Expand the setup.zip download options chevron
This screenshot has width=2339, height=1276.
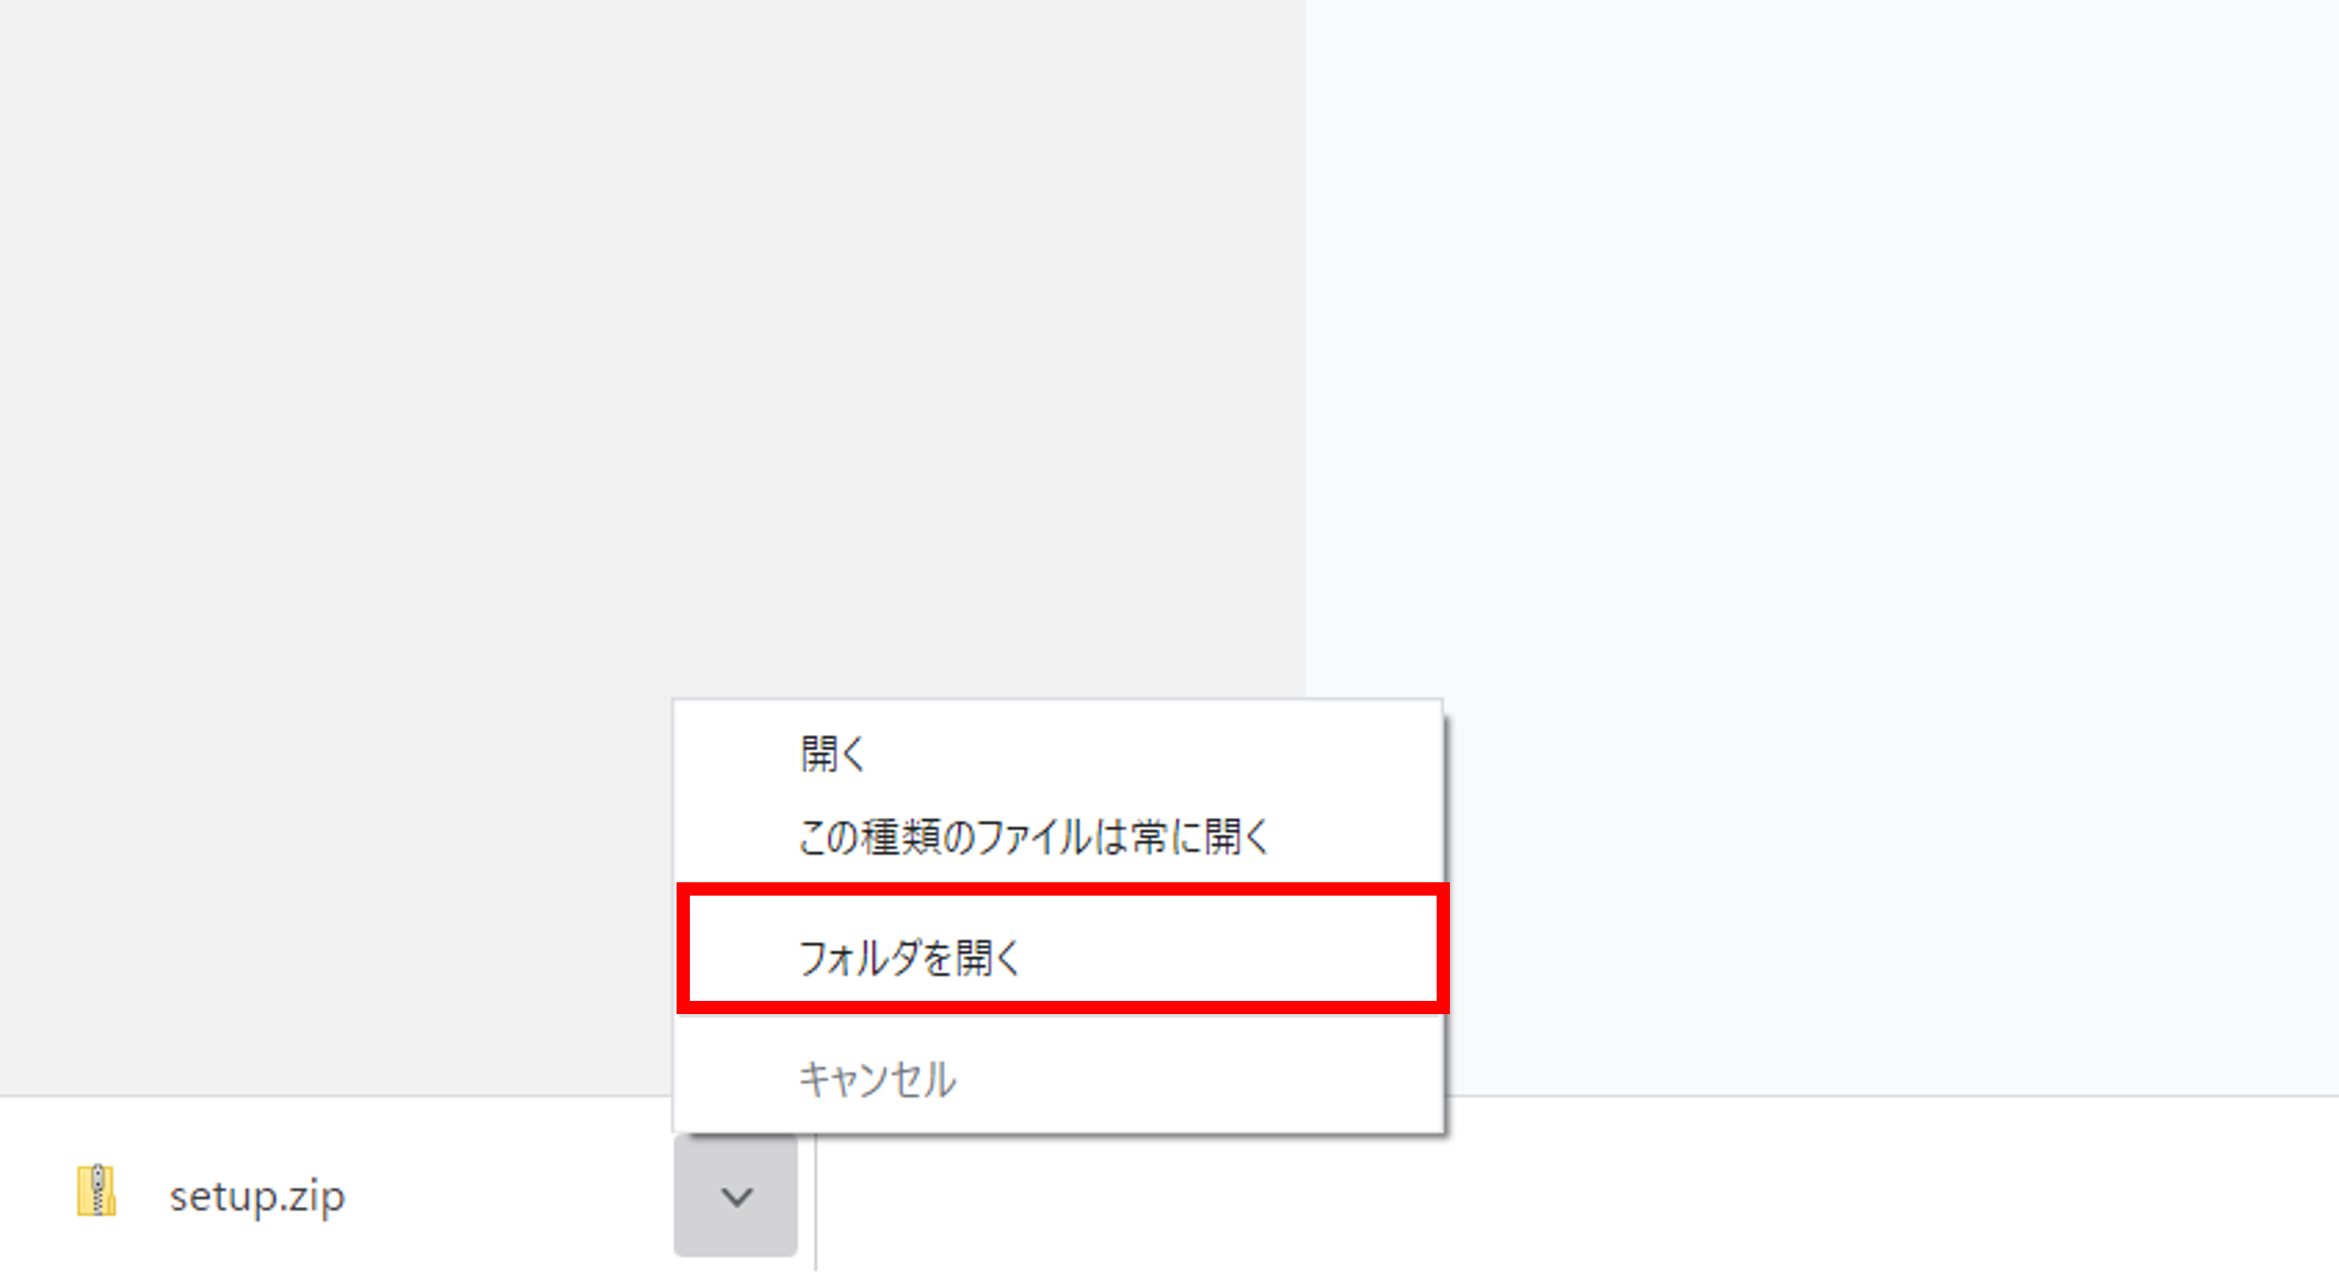[735, 1195]
